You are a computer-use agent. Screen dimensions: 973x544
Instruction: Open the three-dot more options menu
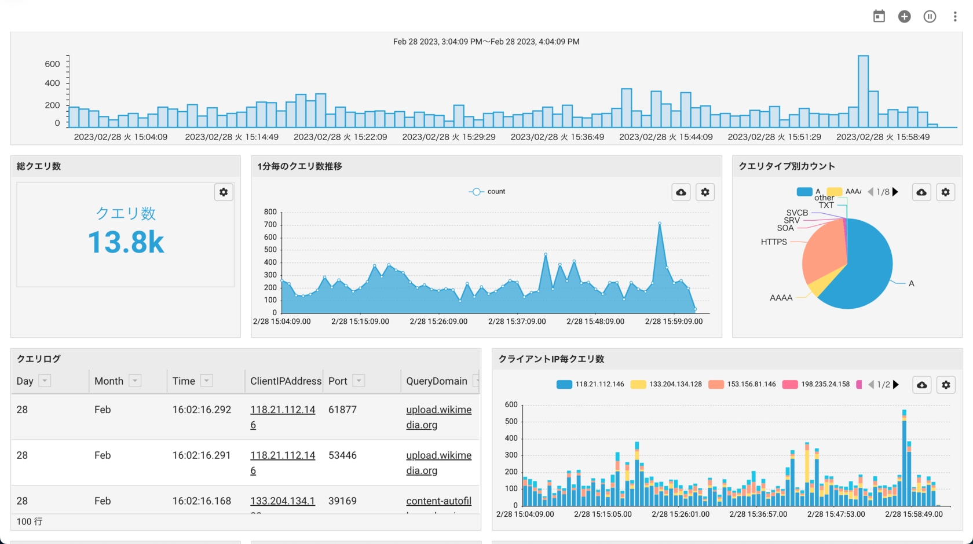(955, 16)
